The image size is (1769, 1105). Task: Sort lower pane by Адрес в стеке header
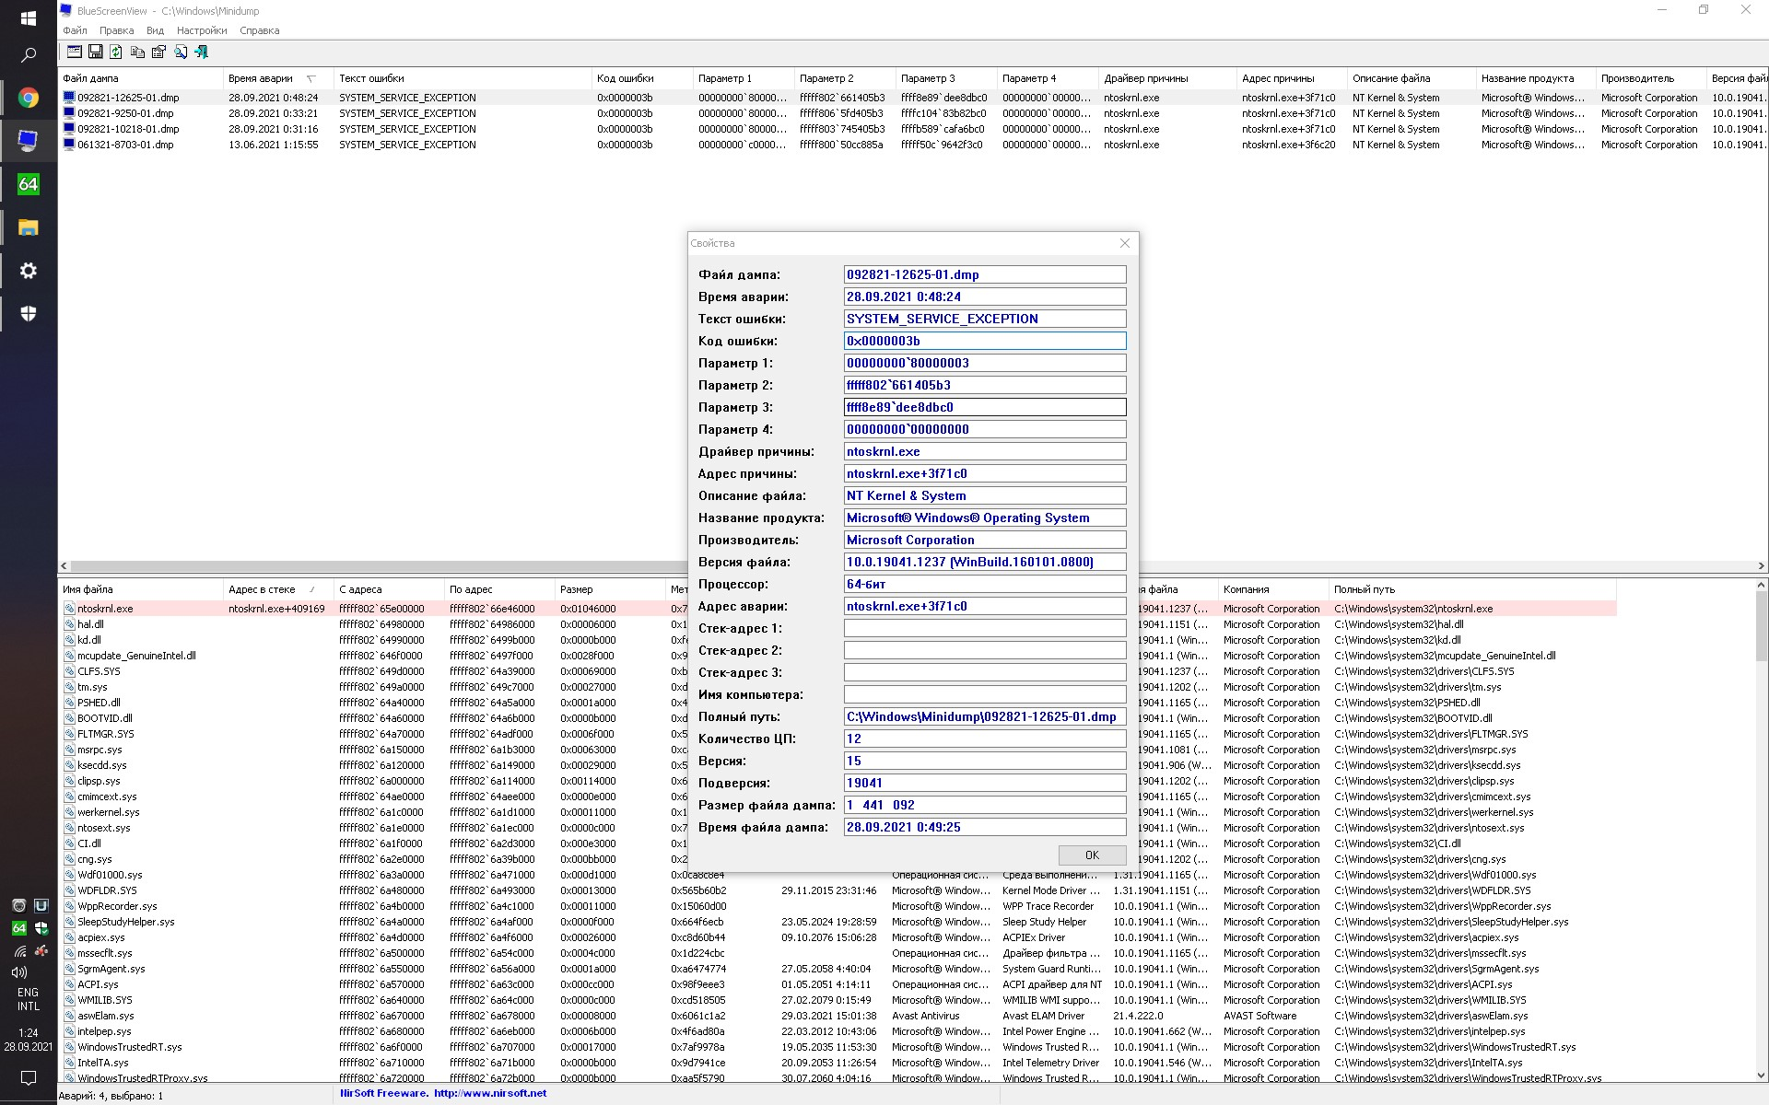point(278,589)
